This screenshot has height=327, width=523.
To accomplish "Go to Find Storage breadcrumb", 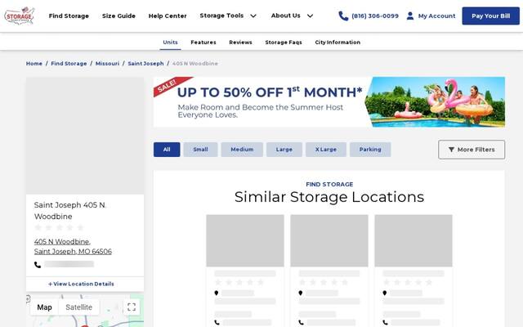I will click(69, 64).
